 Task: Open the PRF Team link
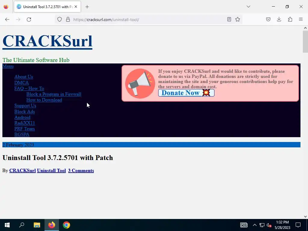(x=25, y=129)
